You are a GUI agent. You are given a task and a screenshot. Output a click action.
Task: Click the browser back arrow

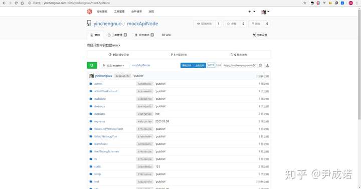[x=4, y=3]
